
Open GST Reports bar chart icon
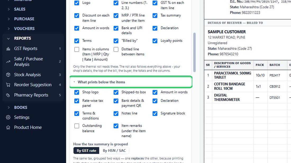[x=8, y=49]
